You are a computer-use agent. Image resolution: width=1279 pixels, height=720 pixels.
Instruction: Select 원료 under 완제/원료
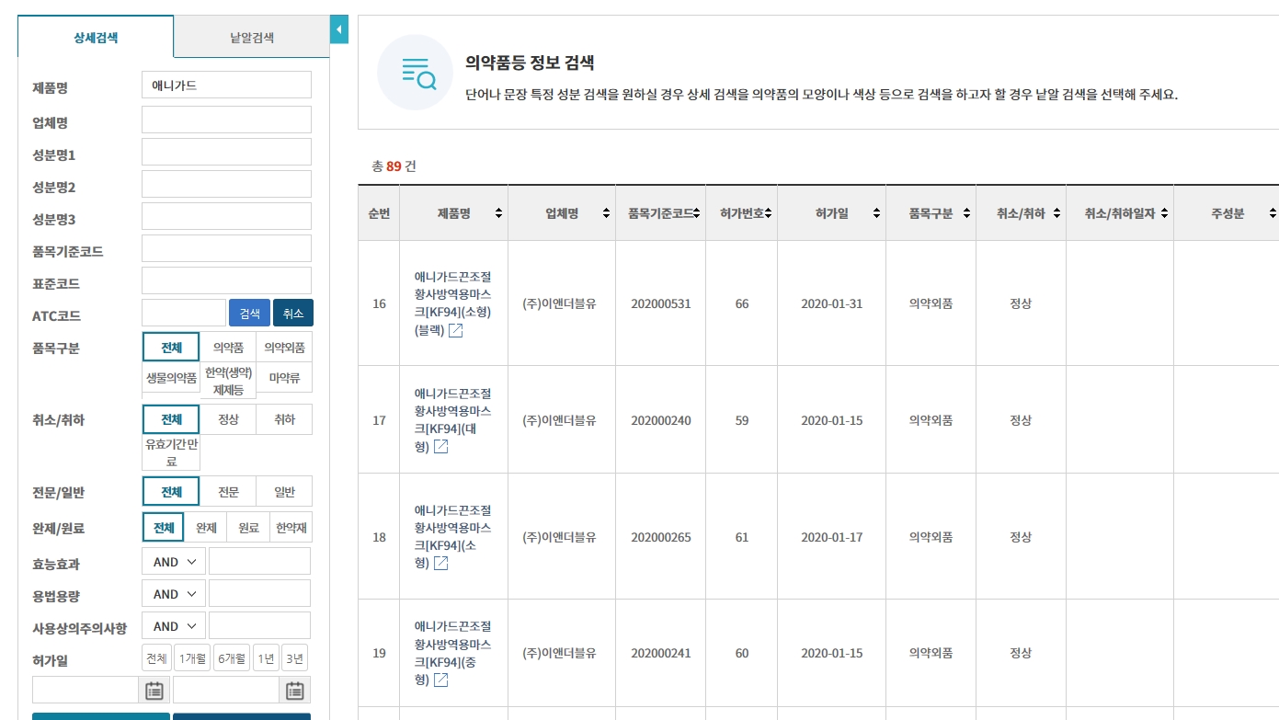coord(248,528)
